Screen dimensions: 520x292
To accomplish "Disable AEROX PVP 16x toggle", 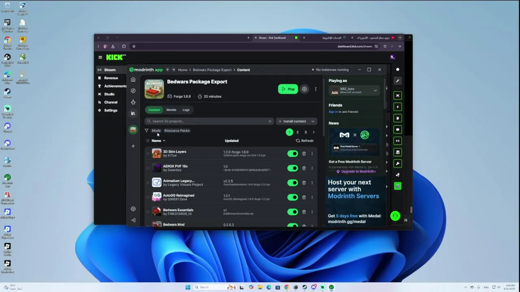I will tap(292, 168).
